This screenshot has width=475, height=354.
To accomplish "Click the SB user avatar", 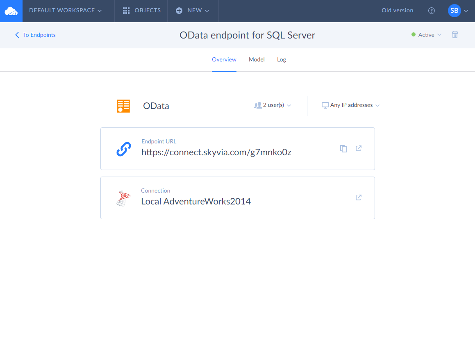I will tap(454, 11).
